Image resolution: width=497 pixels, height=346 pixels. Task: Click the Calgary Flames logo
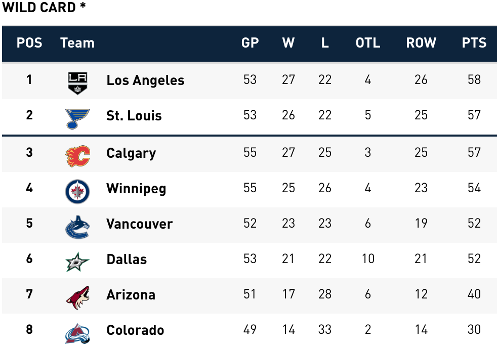pos(77,156)
